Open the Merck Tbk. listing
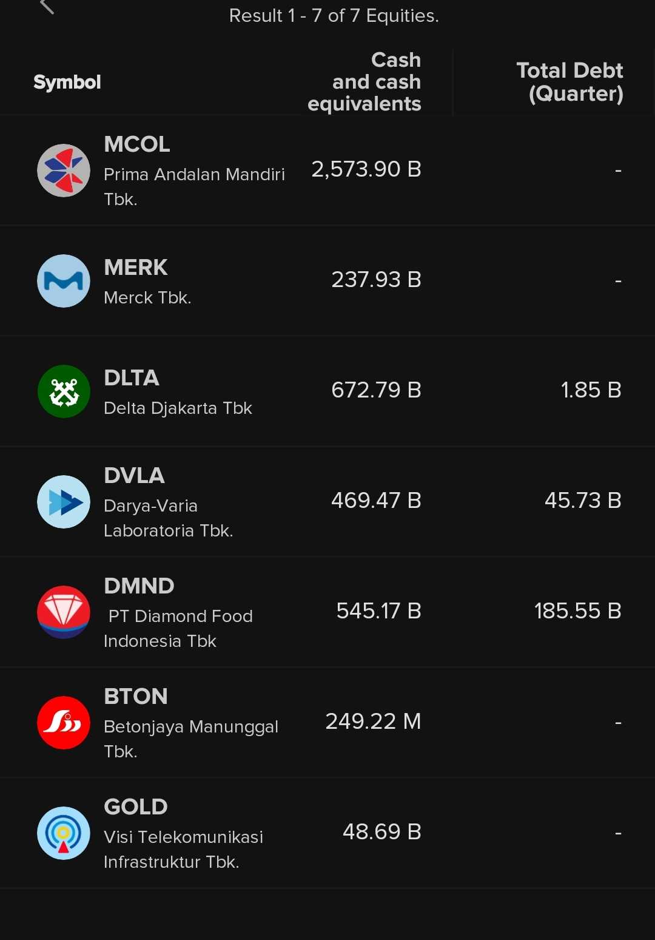Image resolution: width=655 pixels, height=940 pixels. point(147,297)
